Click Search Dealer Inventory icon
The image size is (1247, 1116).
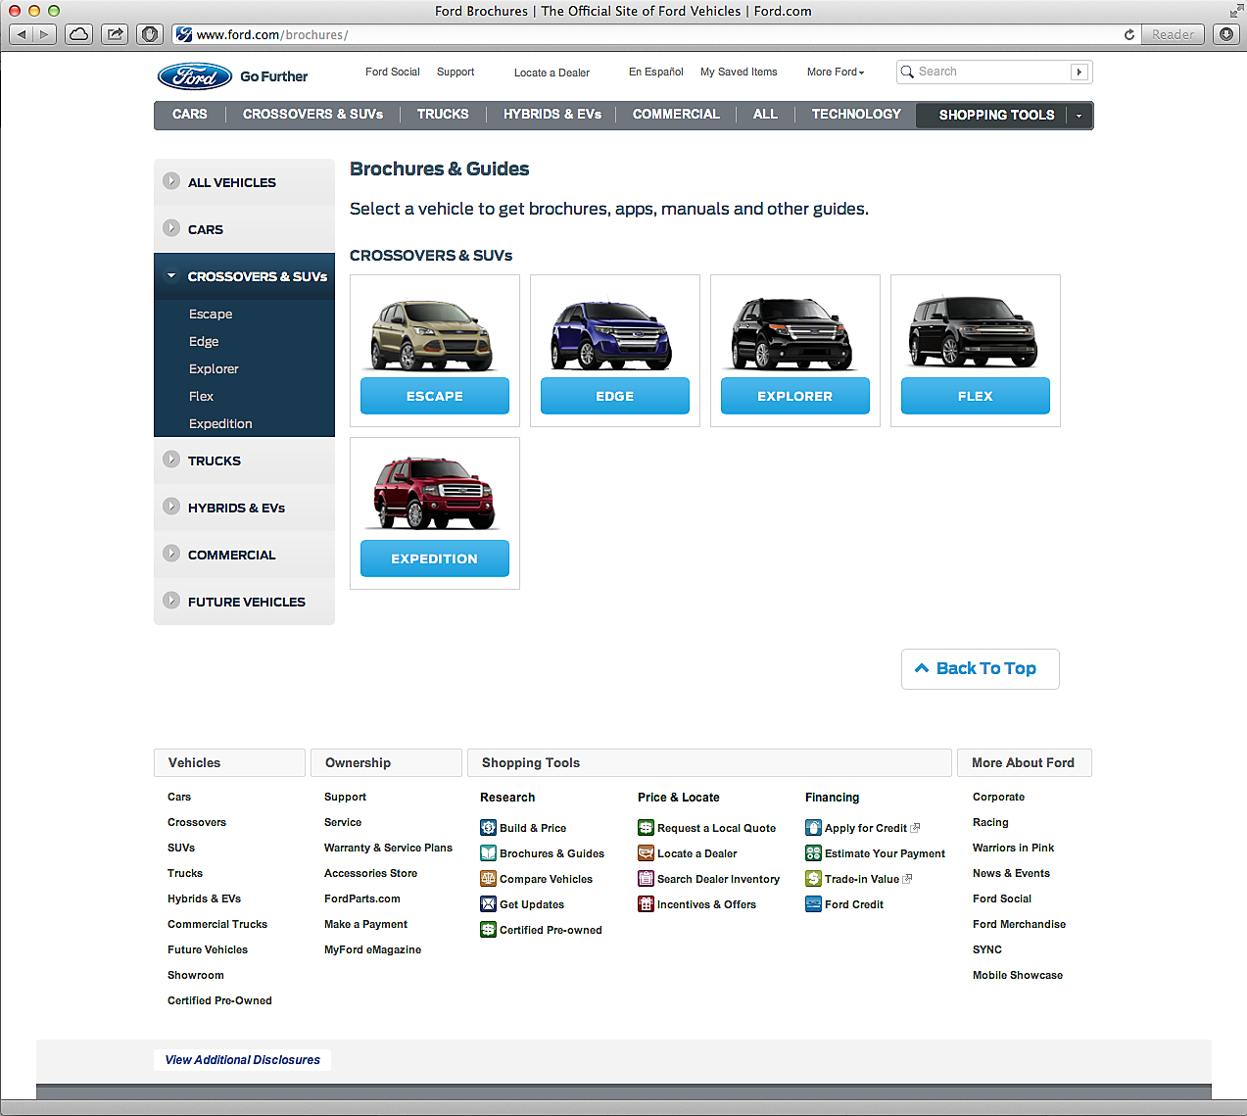tap(646, 879)
